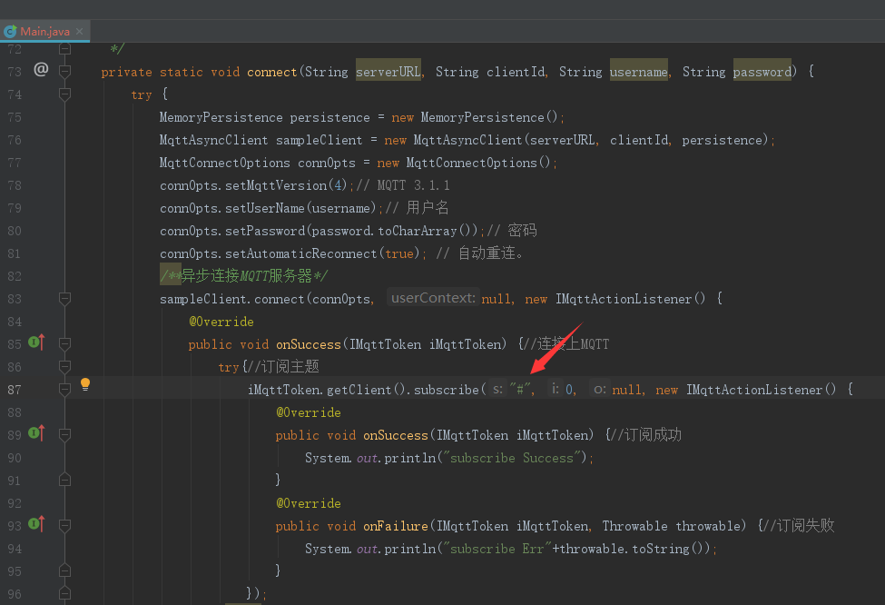Click the implements-method gutter icon on line 93
The width and height of the screenshot is (885, 605).
click(36, 523)
